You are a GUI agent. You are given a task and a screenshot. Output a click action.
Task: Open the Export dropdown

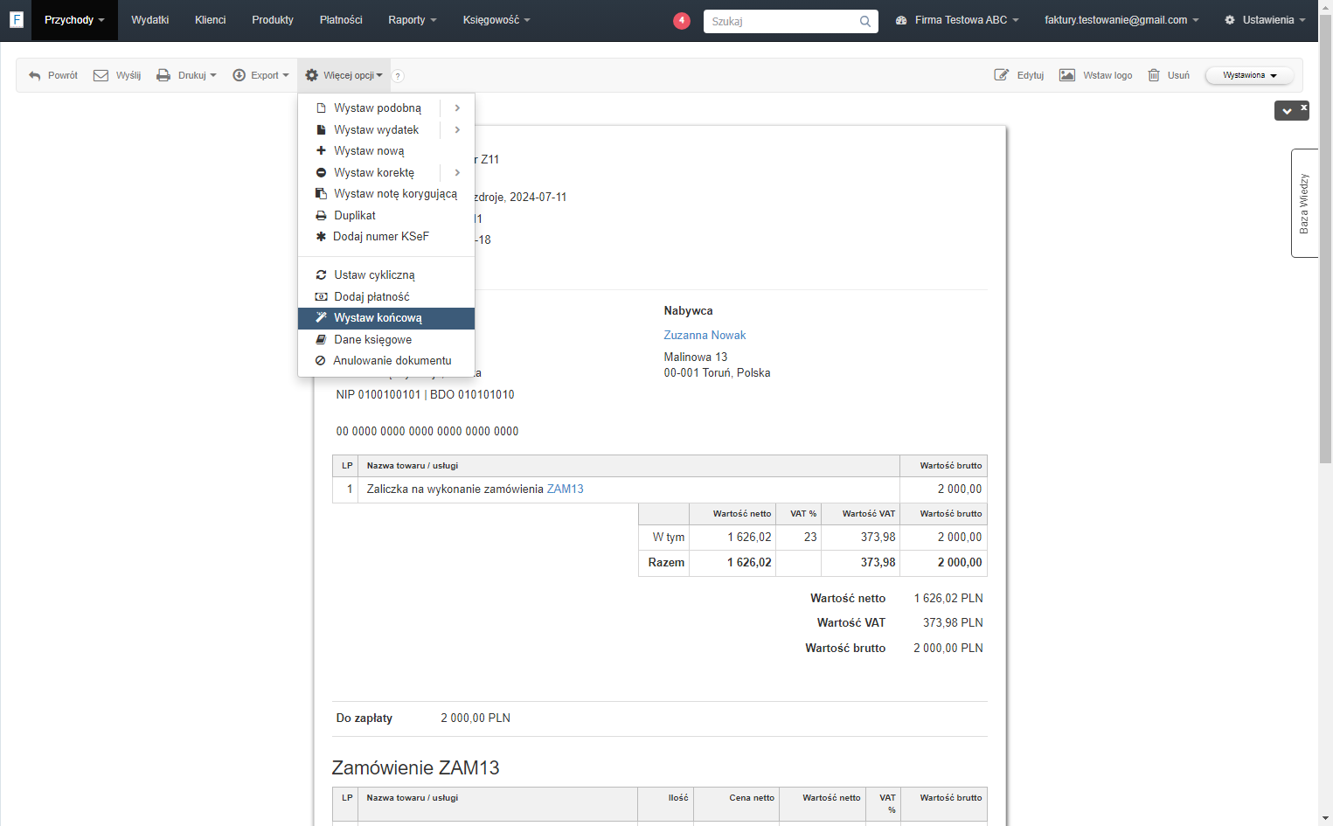260,75
